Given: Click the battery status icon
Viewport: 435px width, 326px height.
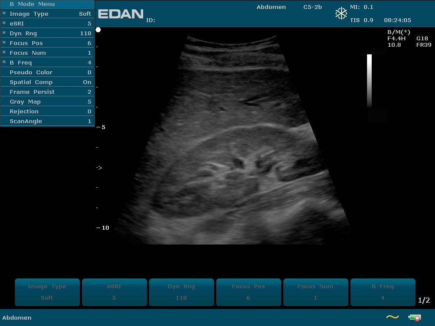Looking at the screenshot, I should point(414,318).
